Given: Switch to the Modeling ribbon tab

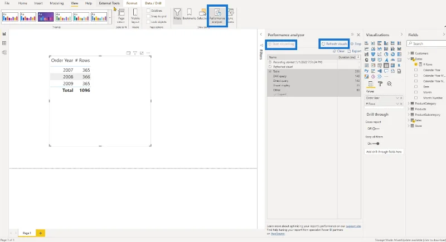Looking at the screenshot, I should pyautogui.click(x=57, y=3).
